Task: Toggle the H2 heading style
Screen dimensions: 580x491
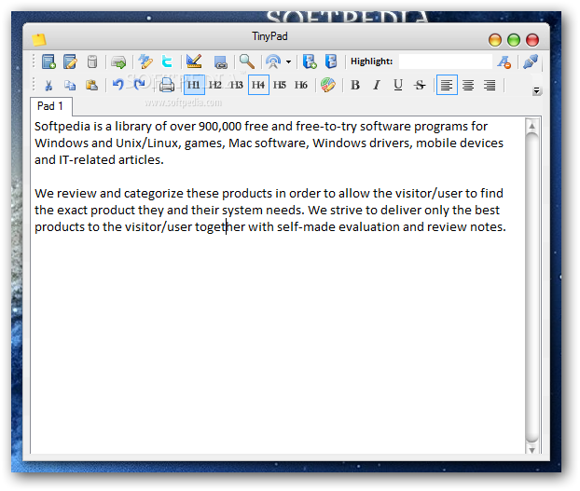Action: pyautogui.click(x=215, y=85)
